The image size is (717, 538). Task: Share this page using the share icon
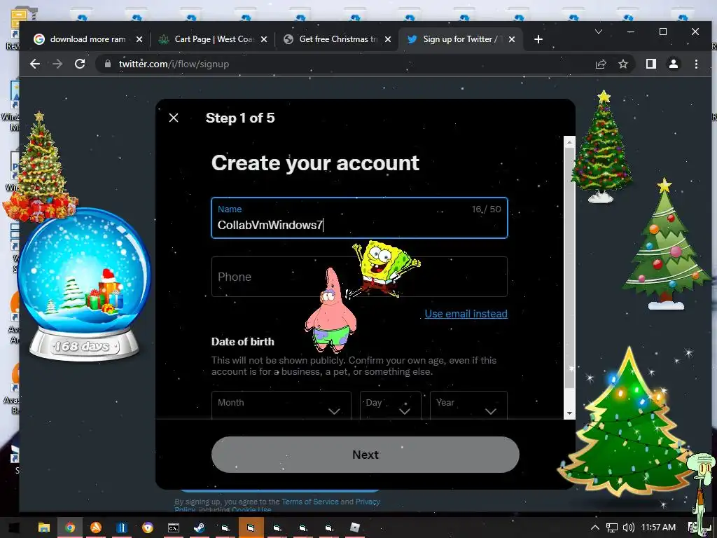pos(601,64)
